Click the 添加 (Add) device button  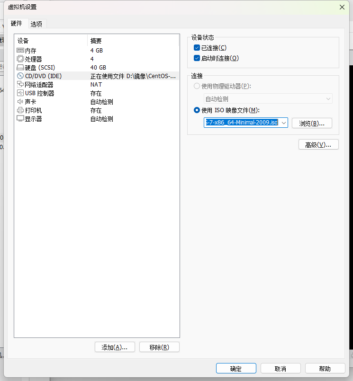tap(115, 347)
